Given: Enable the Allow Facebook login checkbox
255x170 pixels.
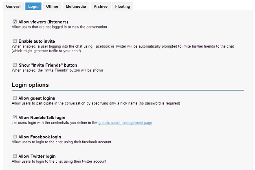Looking at the screenshot, I should tap(15, 137).
